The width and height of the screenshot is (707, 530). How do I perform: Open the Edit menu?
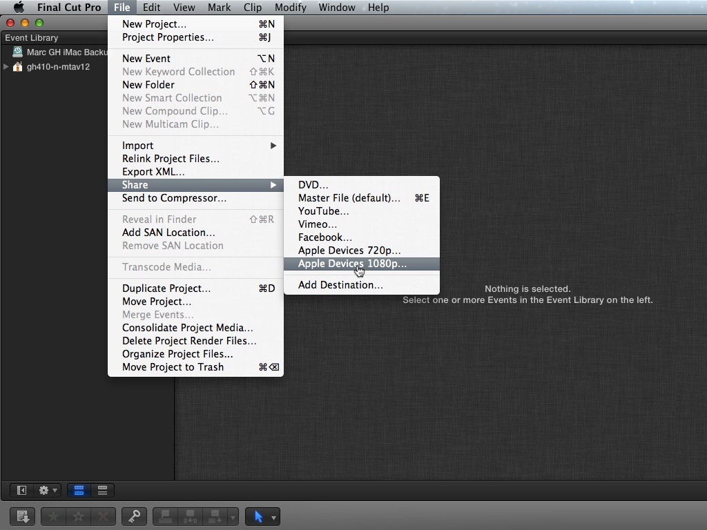(151, 7)
